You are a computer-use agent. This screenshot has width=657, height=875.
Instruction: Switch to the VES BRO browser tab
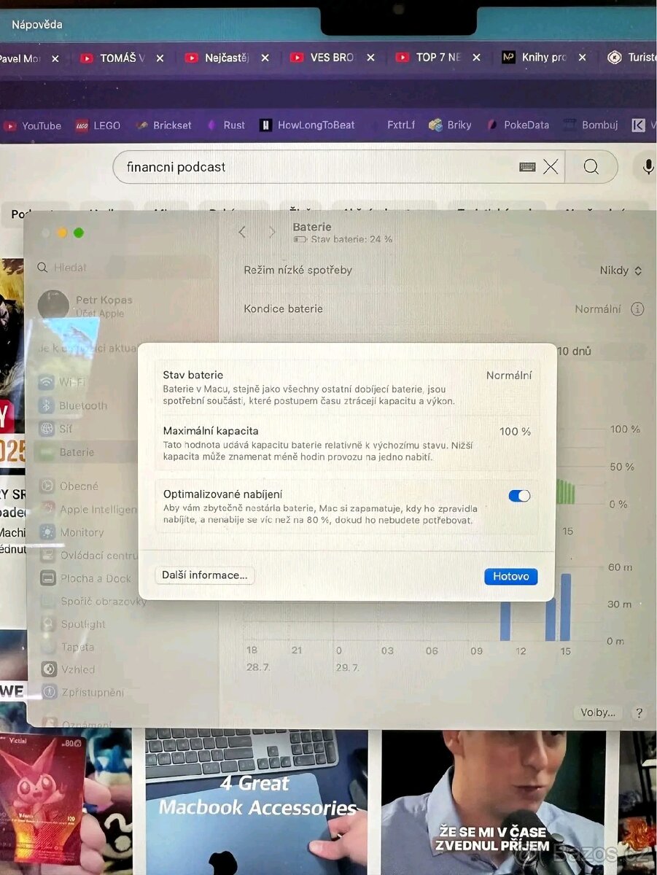tap(332, 58)
